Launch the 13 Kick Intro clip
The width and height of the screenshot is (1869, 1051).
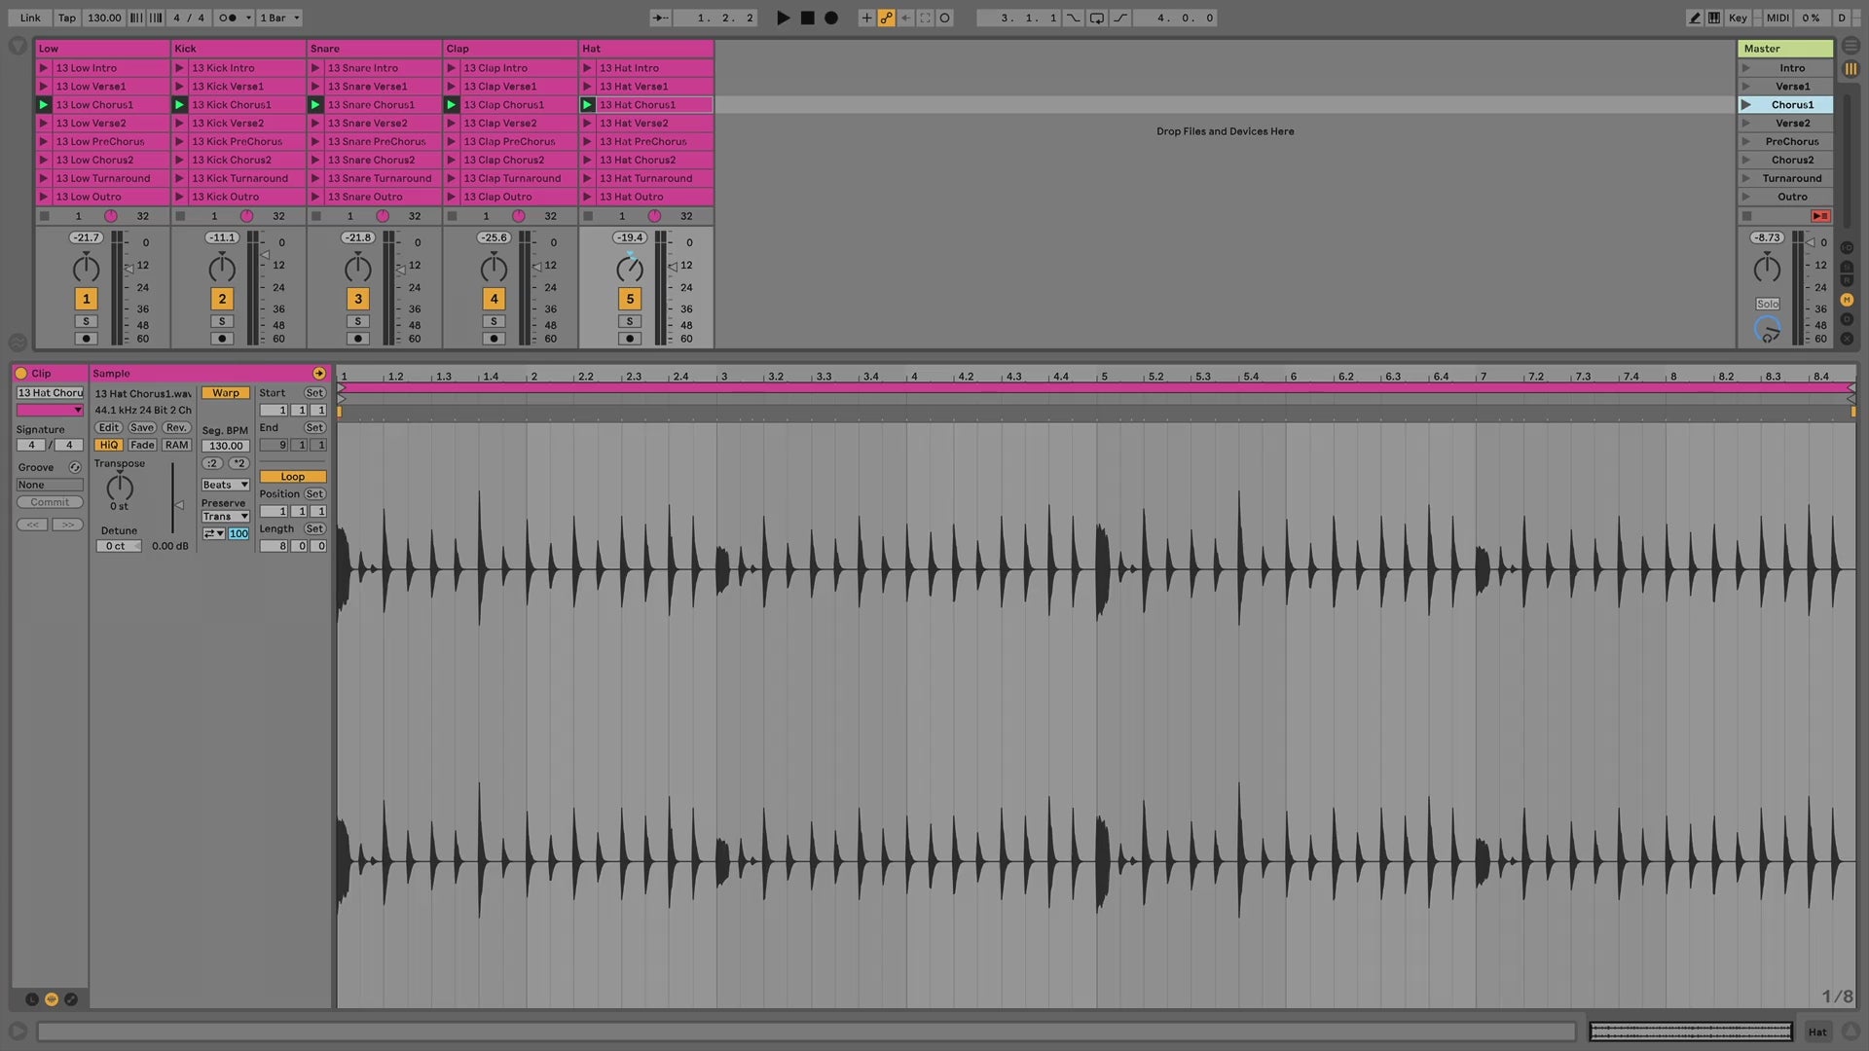coord(179,68)
